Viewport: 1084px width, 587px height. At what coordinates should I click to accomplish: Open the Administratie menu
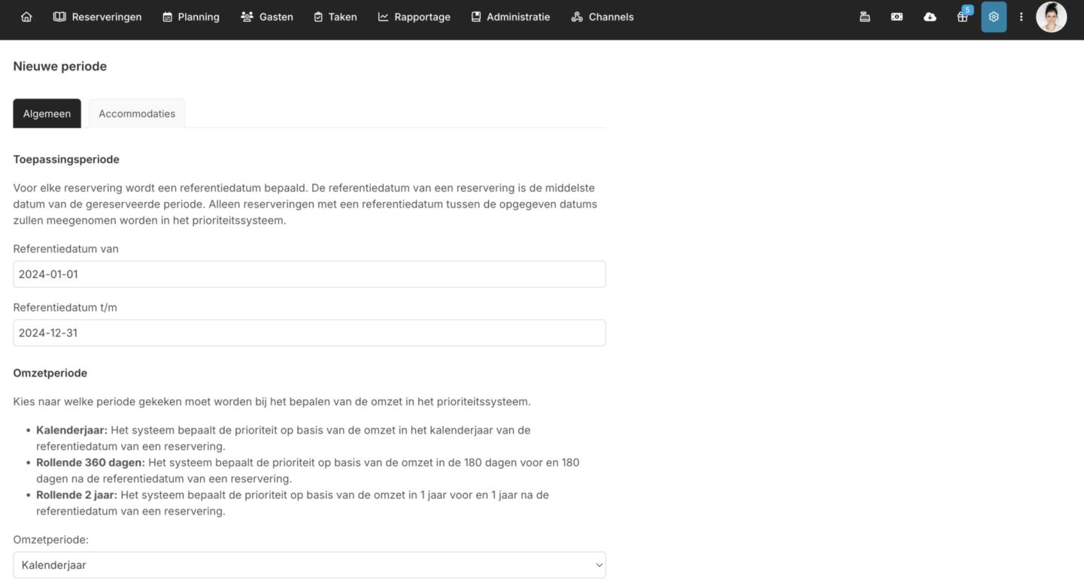[x=510, y=17]
